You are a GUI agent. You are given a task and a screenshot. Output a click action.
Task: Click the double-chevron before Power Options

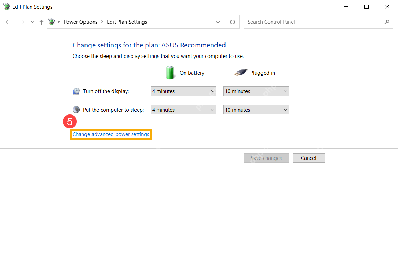[x=59, y=22]
